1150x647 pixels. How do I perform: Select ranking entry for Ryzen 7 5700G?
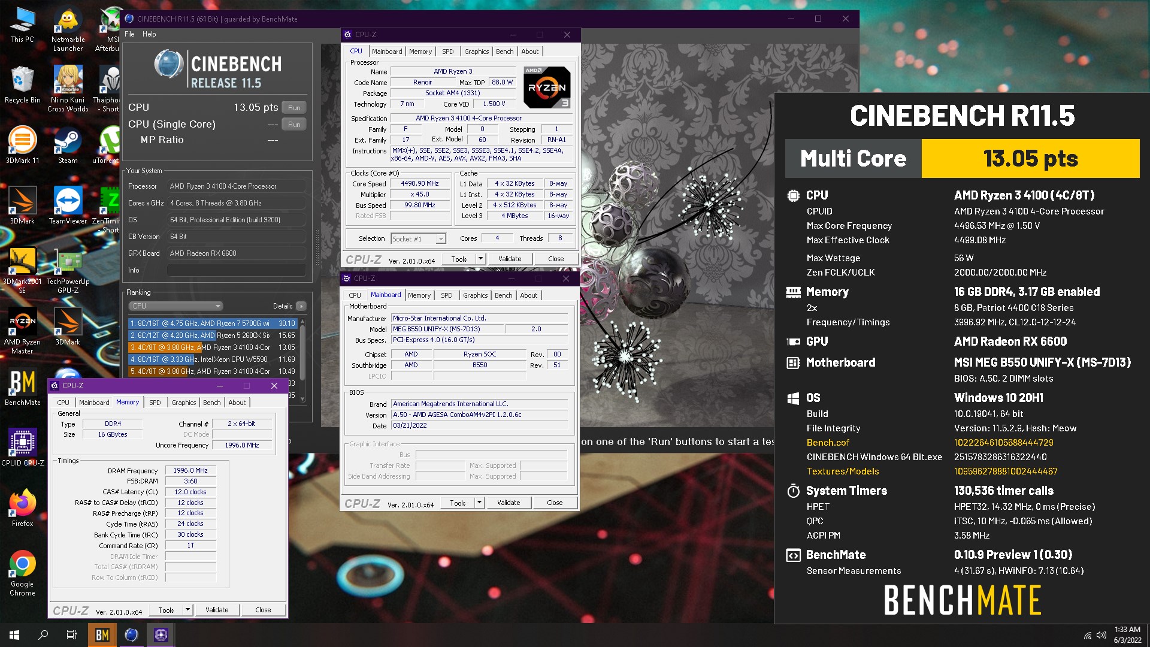tap(213, 323)
